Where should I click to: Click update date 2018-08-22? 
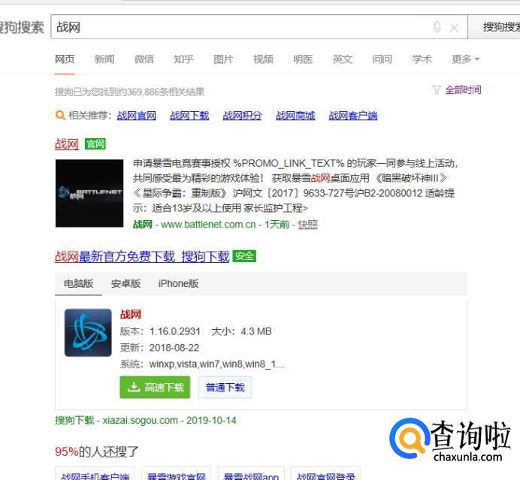click(174, 348)
